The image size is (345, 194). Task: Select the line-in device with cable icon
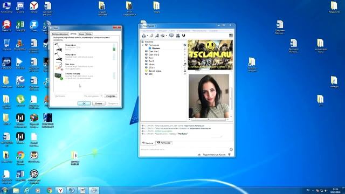[x=85, y=66]
